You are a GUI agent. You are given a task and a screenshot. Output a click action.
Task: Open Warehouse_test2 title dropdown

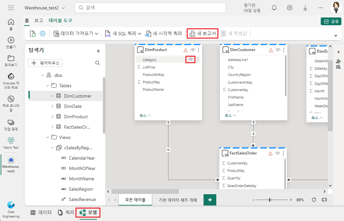click(63, 8)
